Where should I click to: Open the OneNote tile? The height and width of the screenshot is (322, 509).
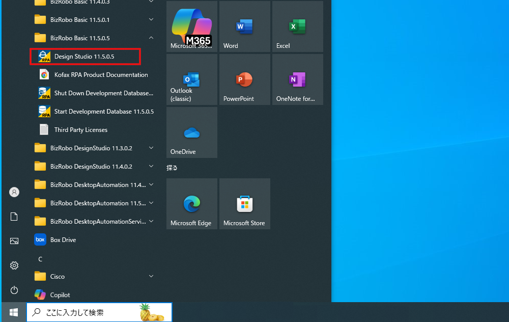298,79
